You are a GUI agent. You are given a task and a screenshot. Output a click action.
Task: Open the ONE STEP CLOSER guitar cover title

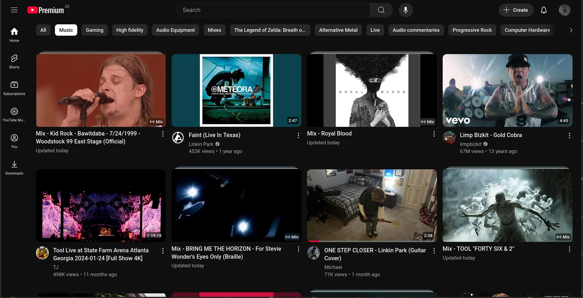pyautogui.click(x=375, y=254)
